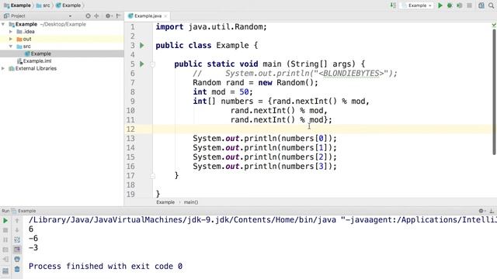This screenshot has height=279, width=497.
Task: Rerun Example from Run panel
Action: point(5,220)
